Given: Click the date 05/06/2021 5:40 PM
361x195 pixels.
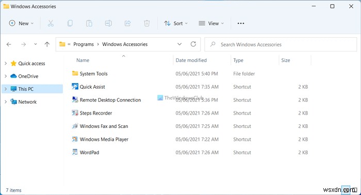Looking at the screenshot, I should (196, 74).
